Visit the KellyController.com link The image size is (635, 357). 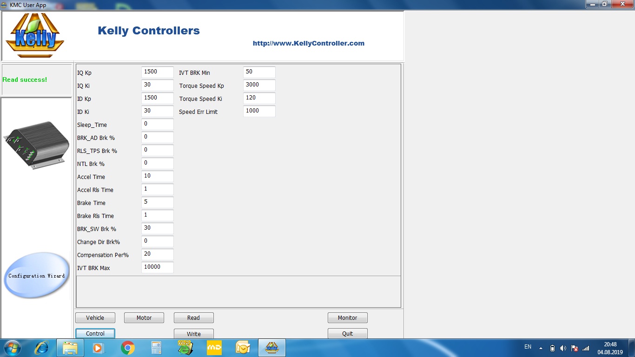(x=308, y=43)
